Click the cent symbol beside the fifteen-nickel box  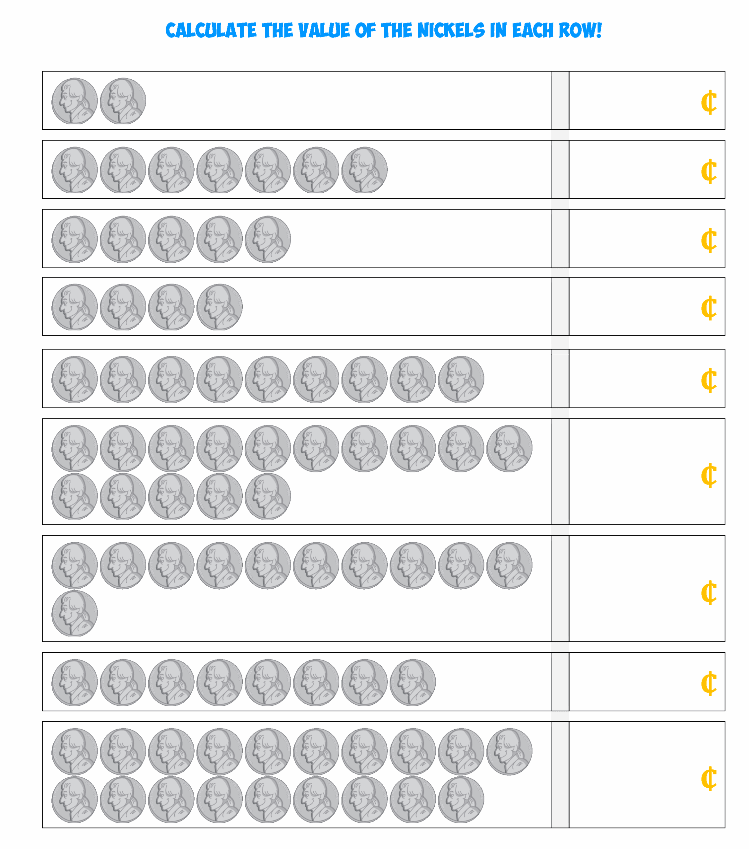[708, 476]
